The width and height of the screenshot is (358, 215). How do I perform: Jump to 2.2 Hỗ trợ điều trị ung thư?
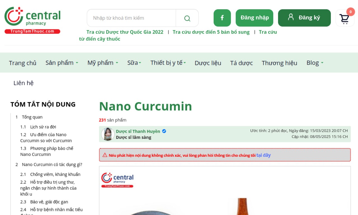(x=48, y=188)
